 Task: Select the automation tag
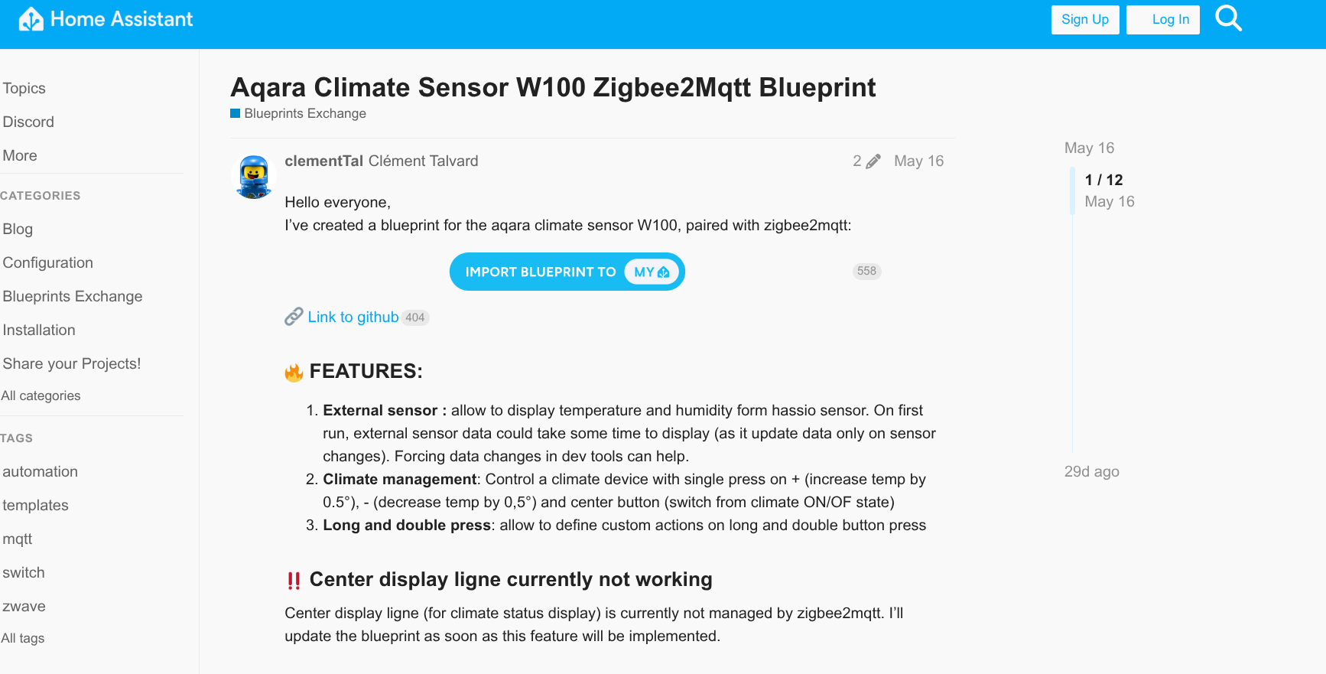click(41, 471)
